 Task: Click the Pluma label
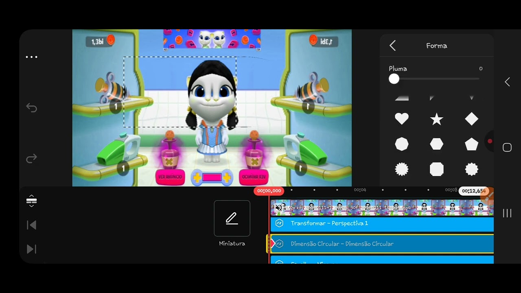point(398,69)
